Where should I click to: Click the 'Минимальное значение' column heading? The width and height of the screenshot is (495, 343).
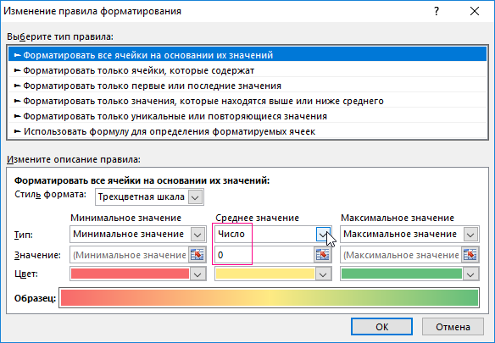125,218
